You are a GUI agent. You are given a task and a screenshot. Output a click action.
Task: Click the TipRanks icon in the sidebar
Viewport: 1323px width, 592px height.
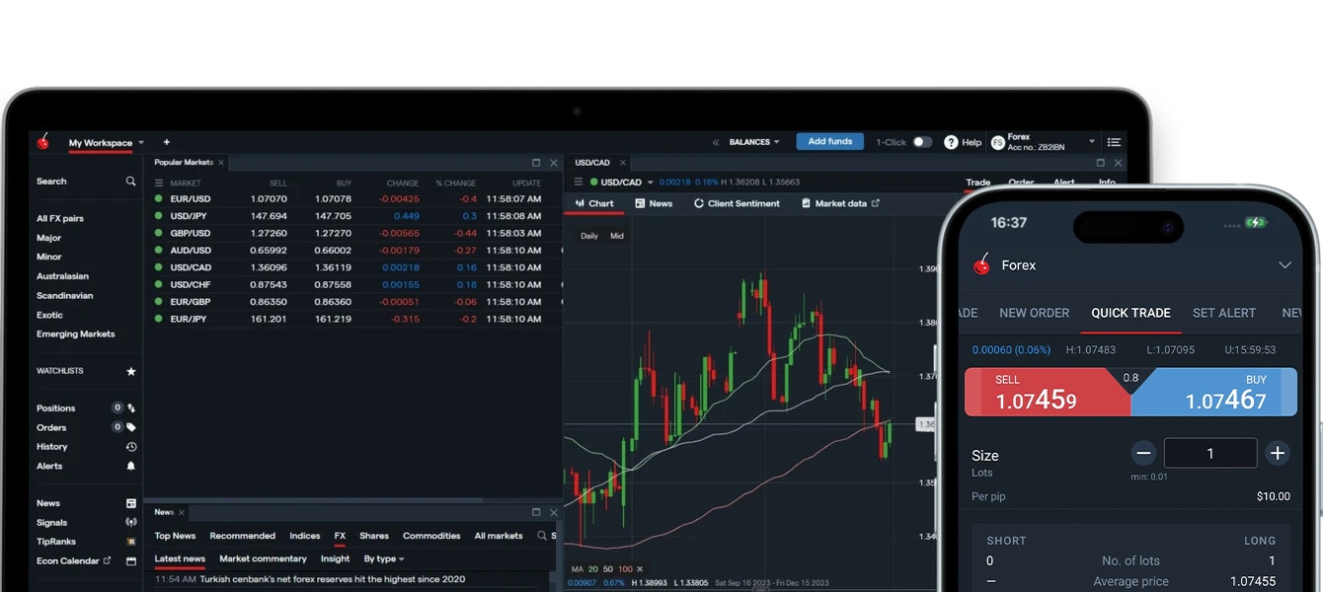(131, 542)
